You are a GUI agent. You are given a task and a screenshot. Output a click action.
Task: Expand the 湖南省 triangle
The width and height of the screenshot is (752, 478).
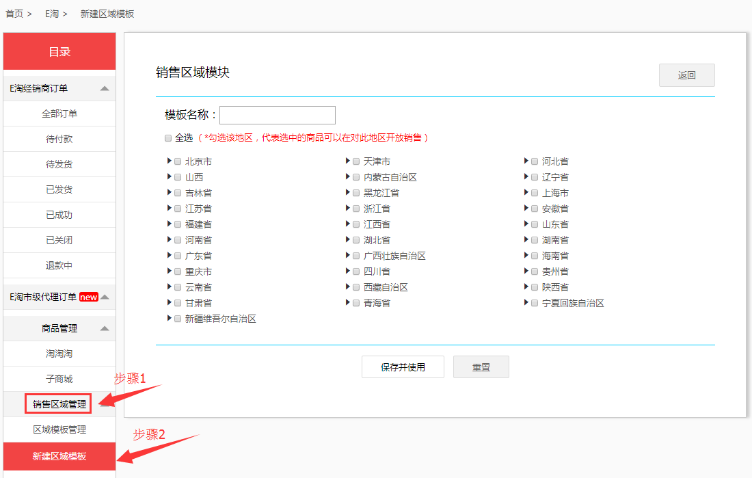(526, 239)
